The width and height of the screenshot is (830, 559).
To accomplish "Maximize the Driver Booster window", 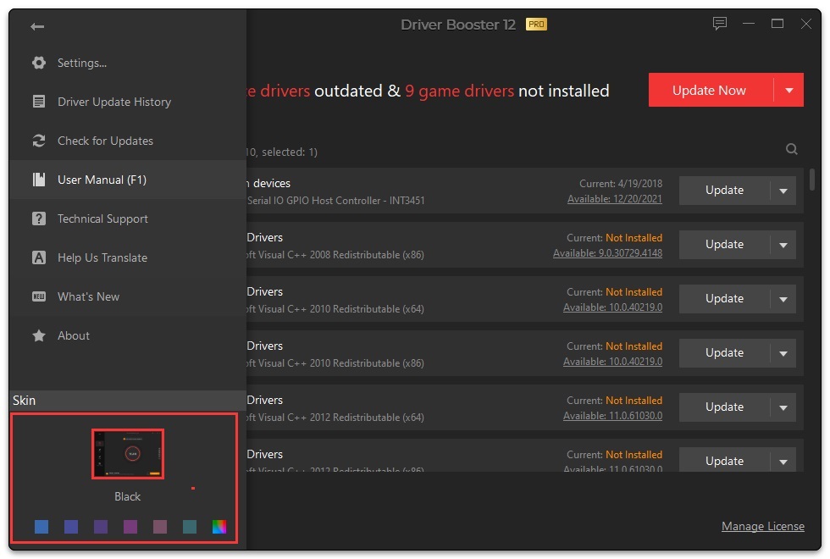I will tap(777, 24).
